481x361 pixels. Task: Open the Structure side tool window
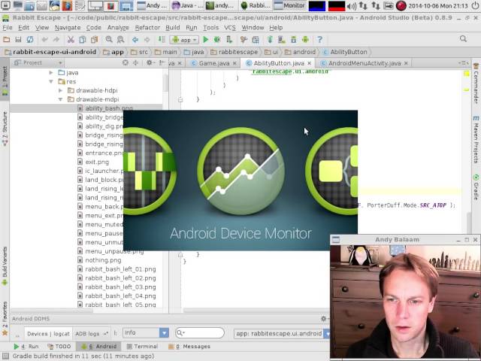click(5, 129)
